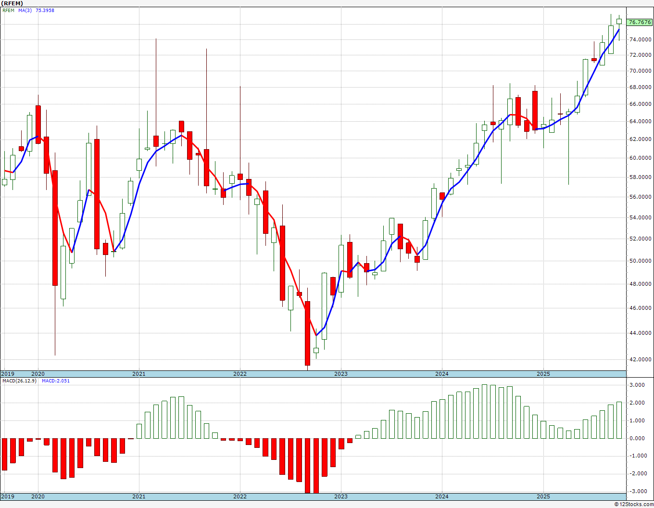
Task: Select 2024 on the MACD panel time axis
Action: coord(442,496)
